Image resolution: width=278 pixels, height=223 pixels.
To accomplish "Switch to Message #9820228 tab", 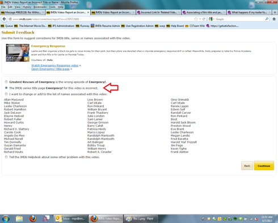I will (23, 13).
